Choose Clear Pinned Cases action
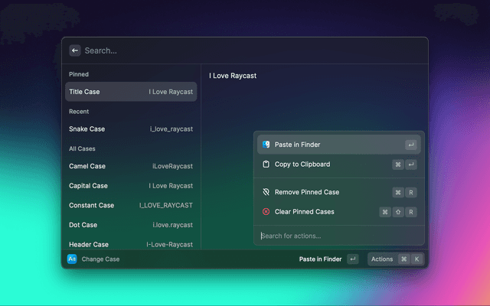 coord(337,212)
